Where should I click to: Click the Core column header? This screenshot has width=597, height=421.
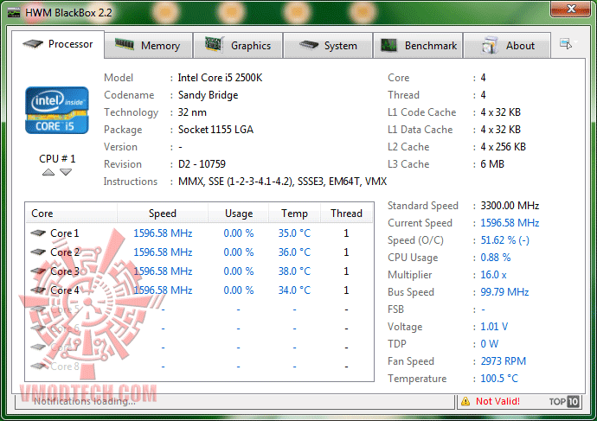coord(72,214)
